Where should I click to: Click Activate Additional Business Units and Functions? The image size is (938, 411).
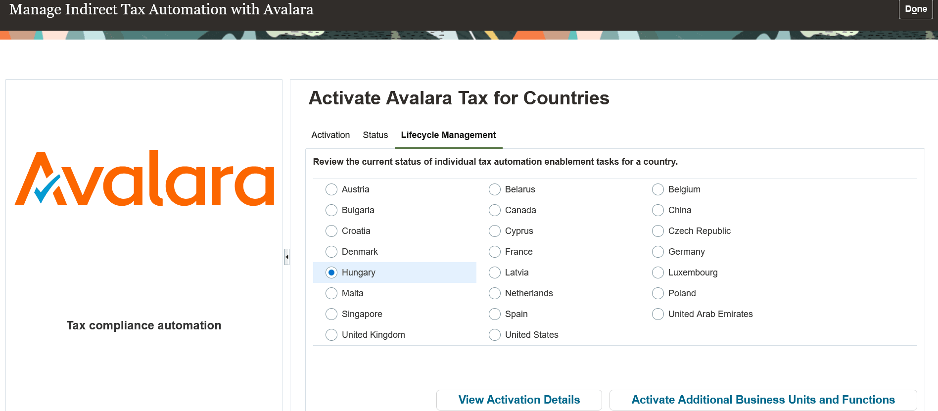tap(763, 400)
